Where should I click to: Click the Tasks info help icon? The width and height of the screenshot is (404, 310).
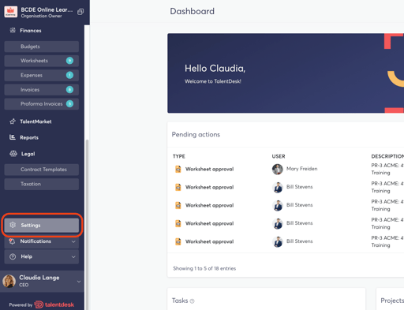[192, 301]
